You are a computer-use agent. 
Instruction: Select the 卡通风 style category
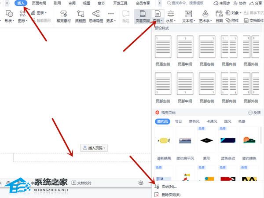[212, 121]
